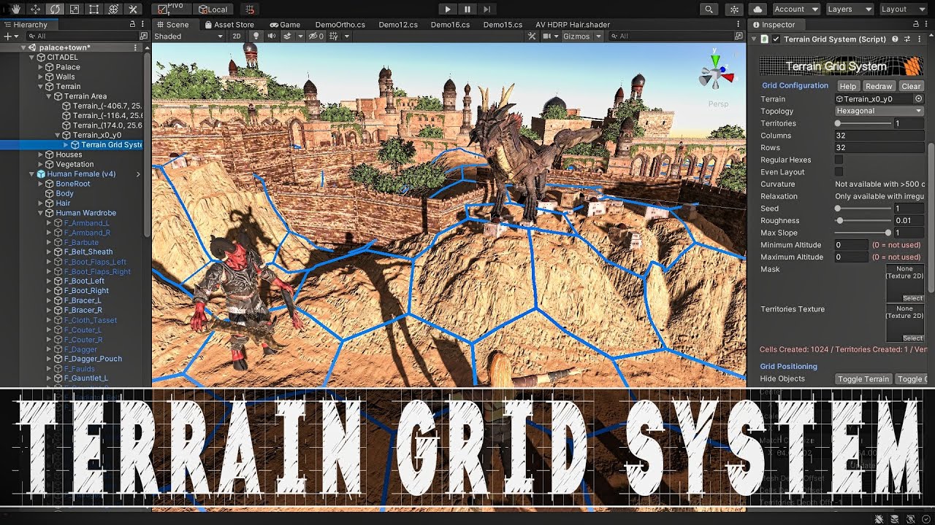Screen dimensions: 935x525
Task: Toggle Pivot/Center handle position
Action: point(172,9)
